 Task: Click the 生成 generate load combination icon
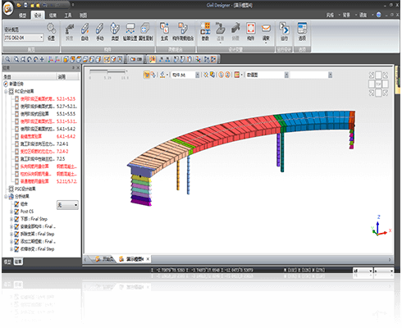click(x=164, y=32)
